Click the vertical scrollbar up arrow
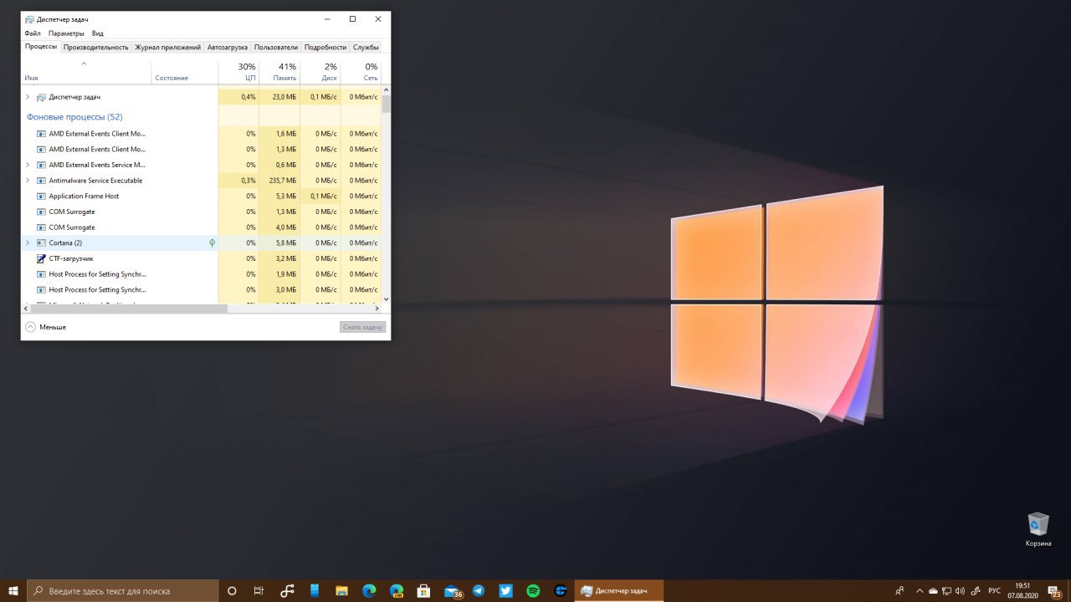Viewport: 1071px width, 602px height. pos(386,89)
